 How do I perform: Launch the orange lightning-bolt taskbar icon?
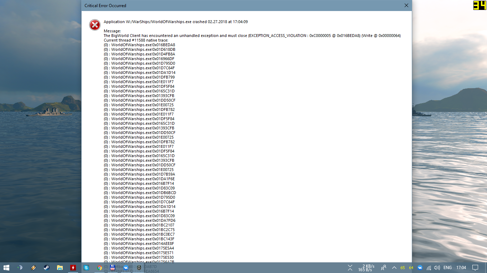click(x=33, y=268)
